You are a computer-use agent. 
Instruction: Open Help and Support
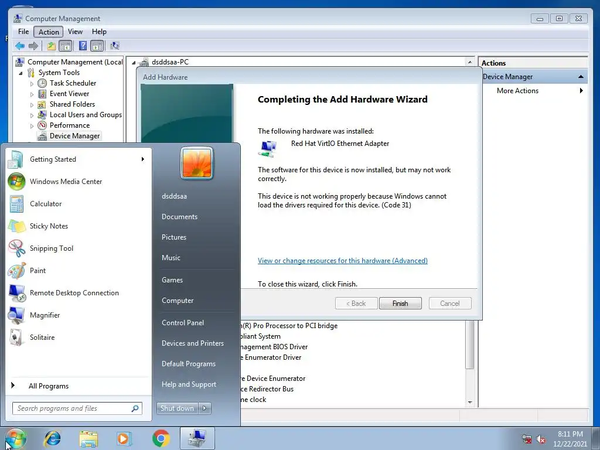[x=189, y=384]
